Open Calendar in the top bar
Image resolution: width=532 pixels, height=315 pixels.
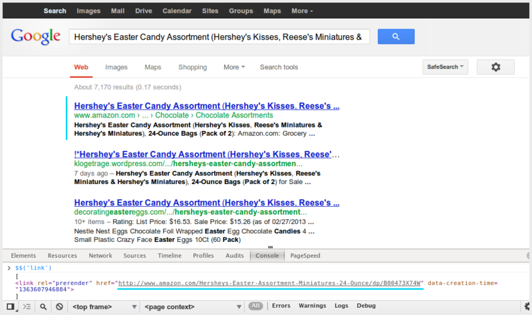coord(177,11)
